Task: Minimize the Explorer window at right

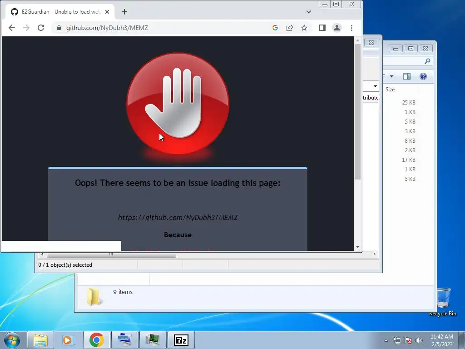Action: click(396, 48)
